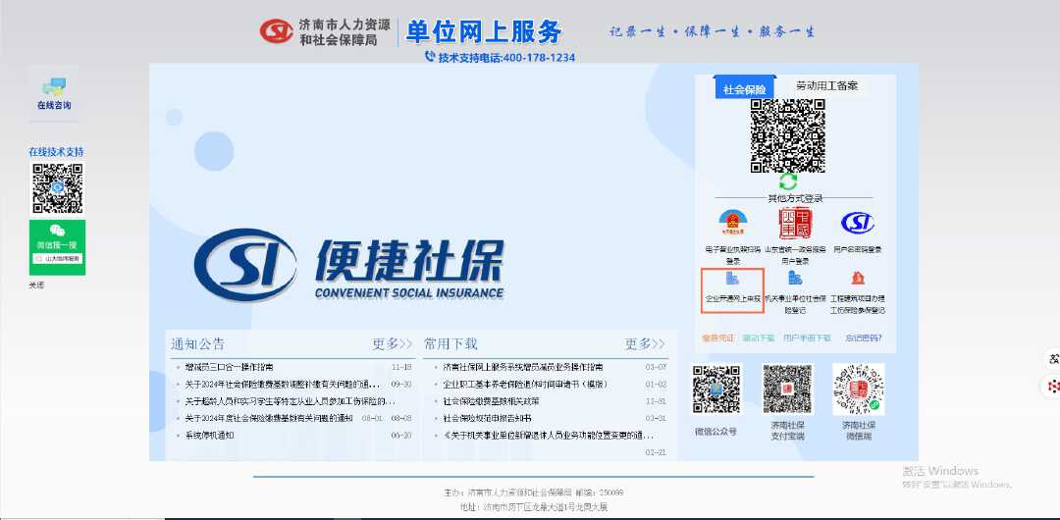Refresh the login QR code

(x=788, y=182)
